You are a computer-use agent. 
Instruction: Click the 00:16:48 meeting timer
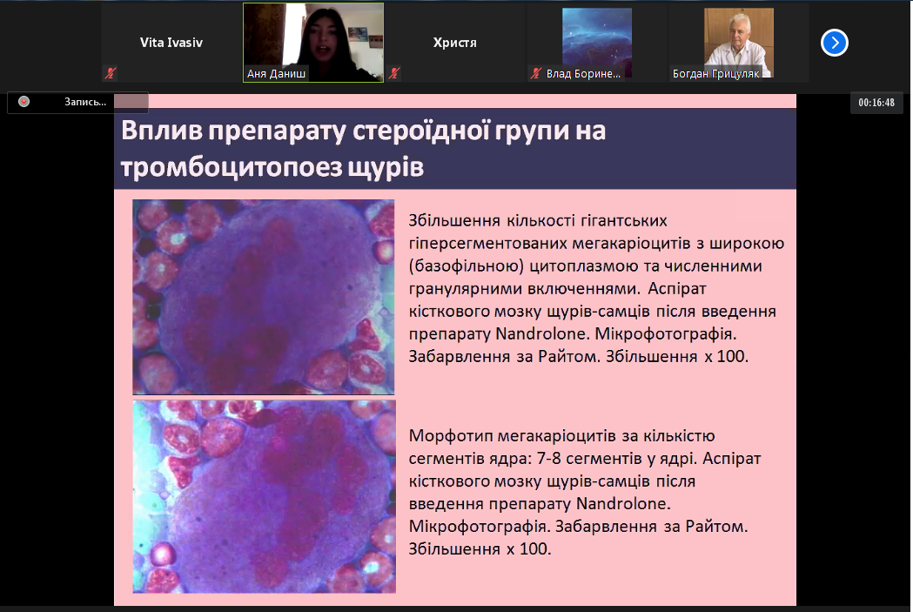[x=876, y=103]
